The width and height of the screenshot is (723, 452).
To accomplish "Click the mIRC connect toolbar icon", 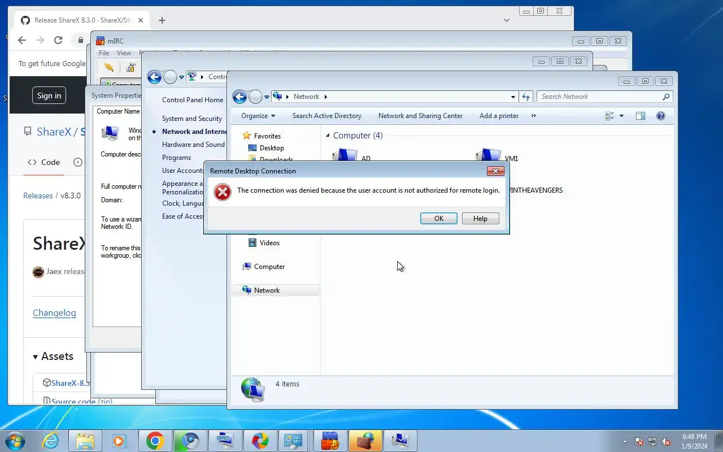I will point(109,68).
